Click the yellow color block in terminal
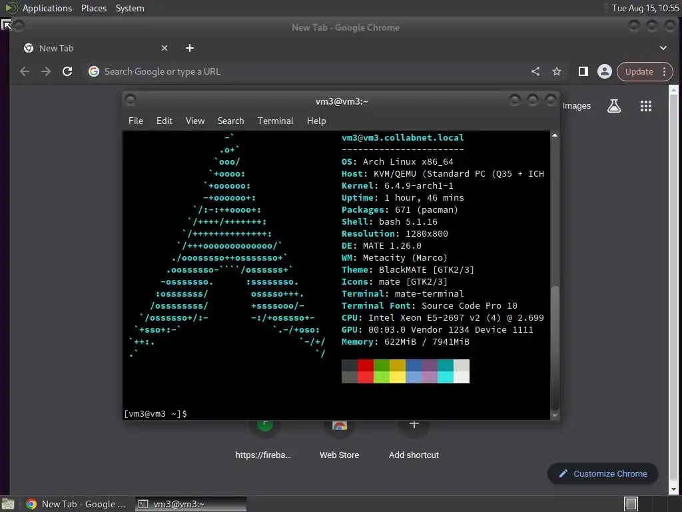This screenshot has width=682, height=512. (398, 377)
